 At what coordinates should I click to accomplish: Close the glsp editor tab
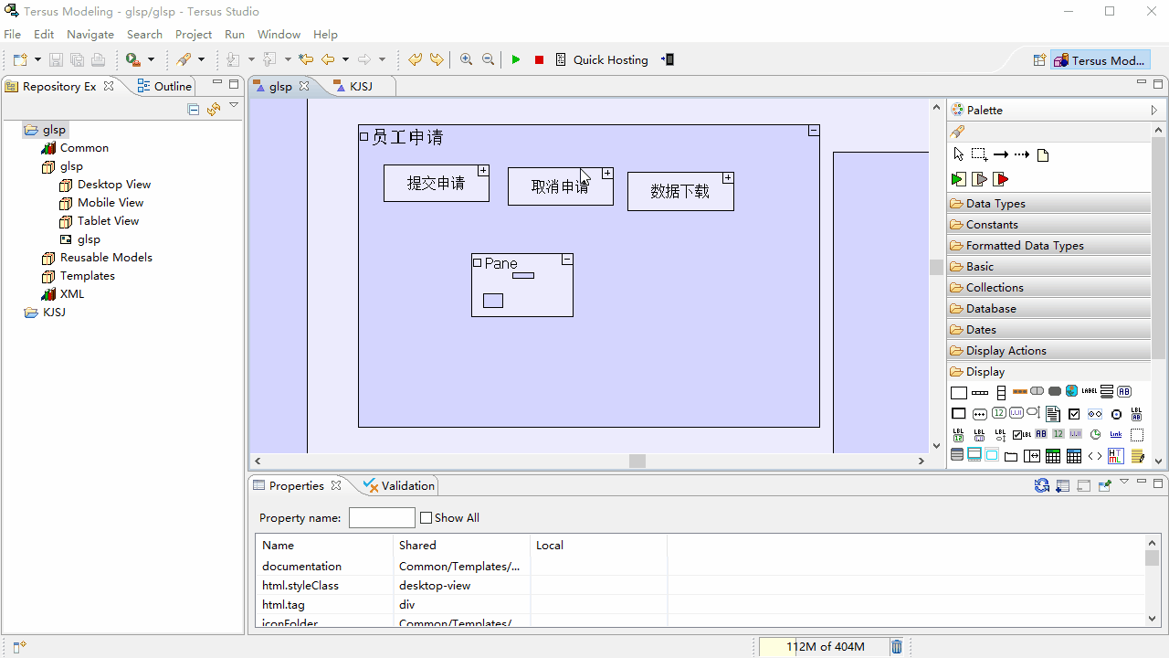[x=304, y=86]
